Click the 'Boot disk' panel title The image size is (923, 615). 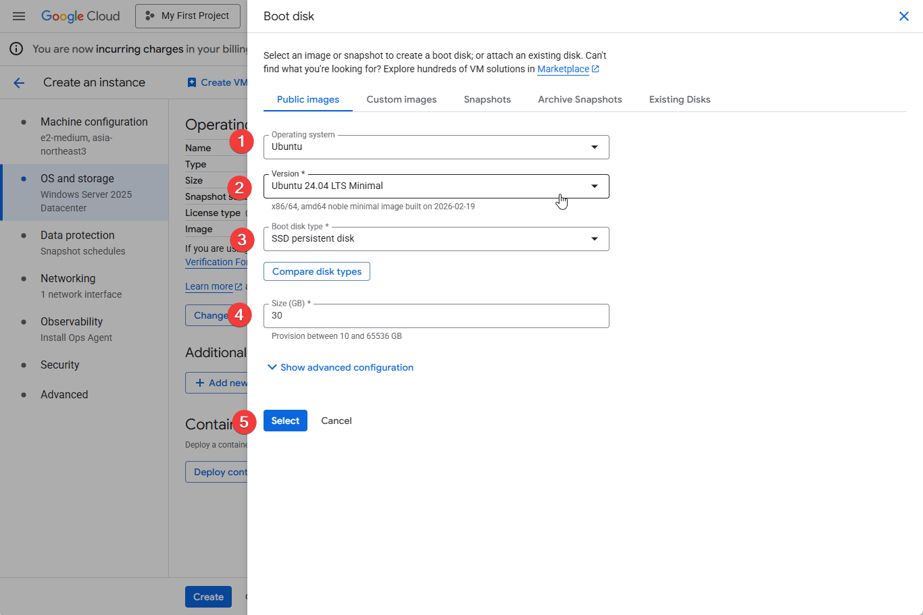tap(289, 16)
